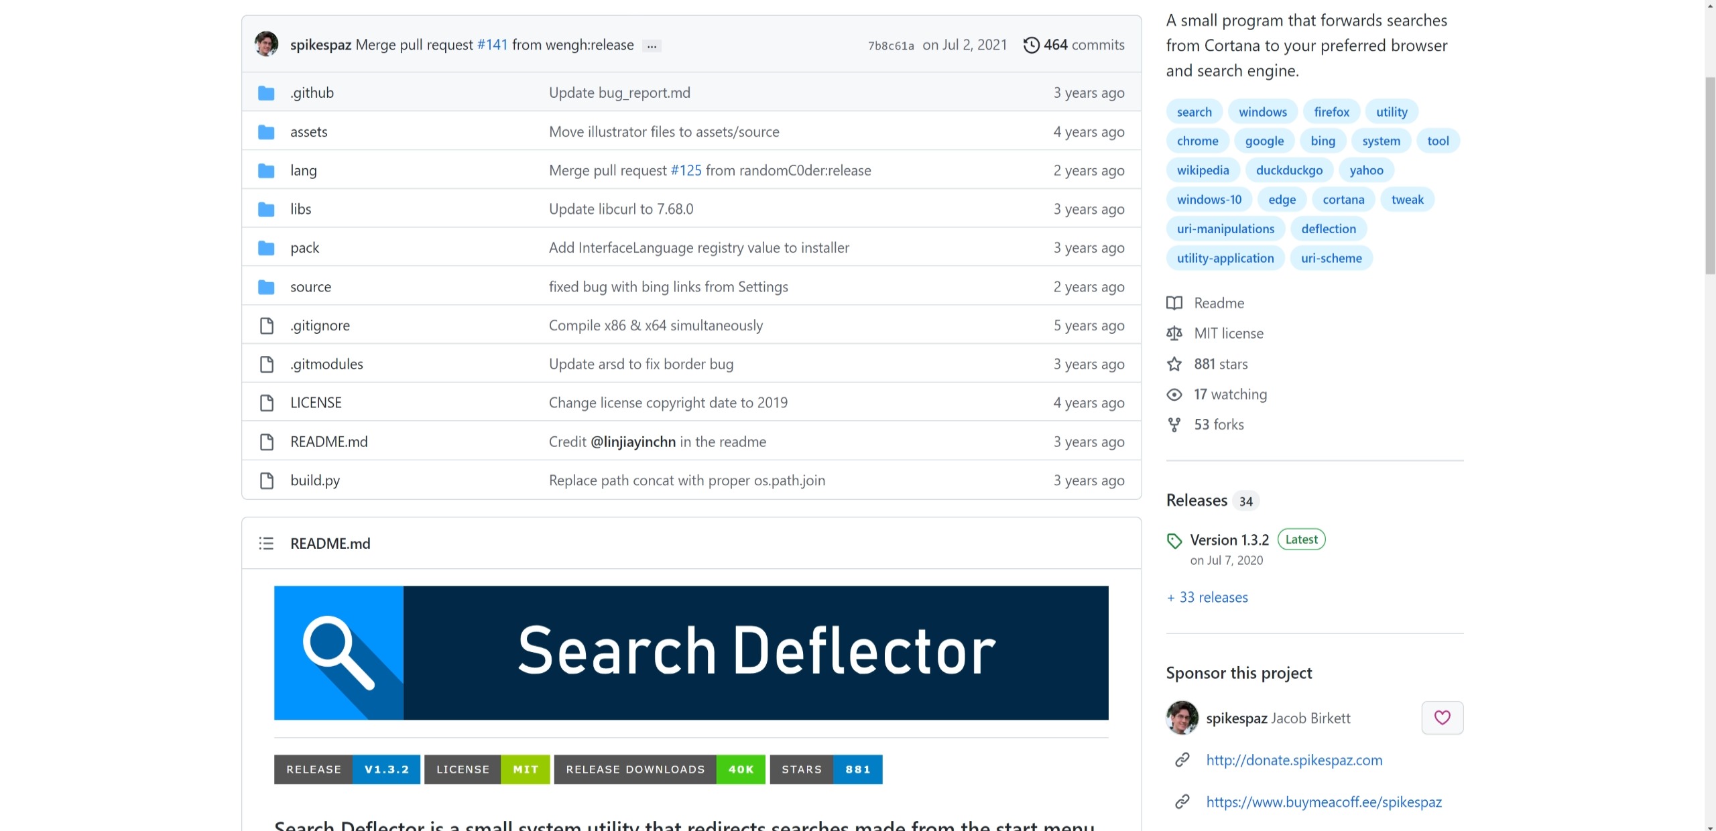Click the sponsor heart icon button

pyautogui.click(x=1442, y=718)
